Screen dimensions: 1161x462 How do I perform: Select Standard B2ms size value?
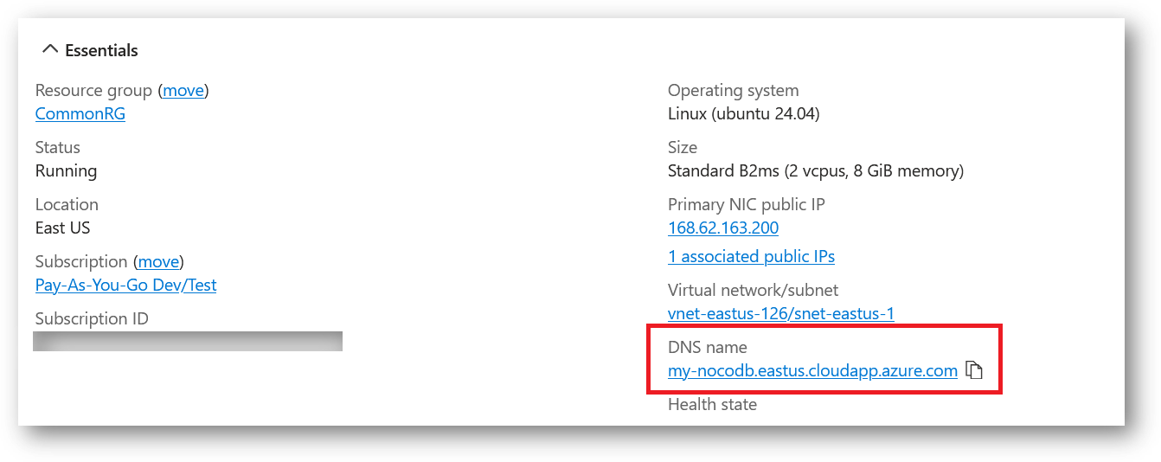[816, 170]
